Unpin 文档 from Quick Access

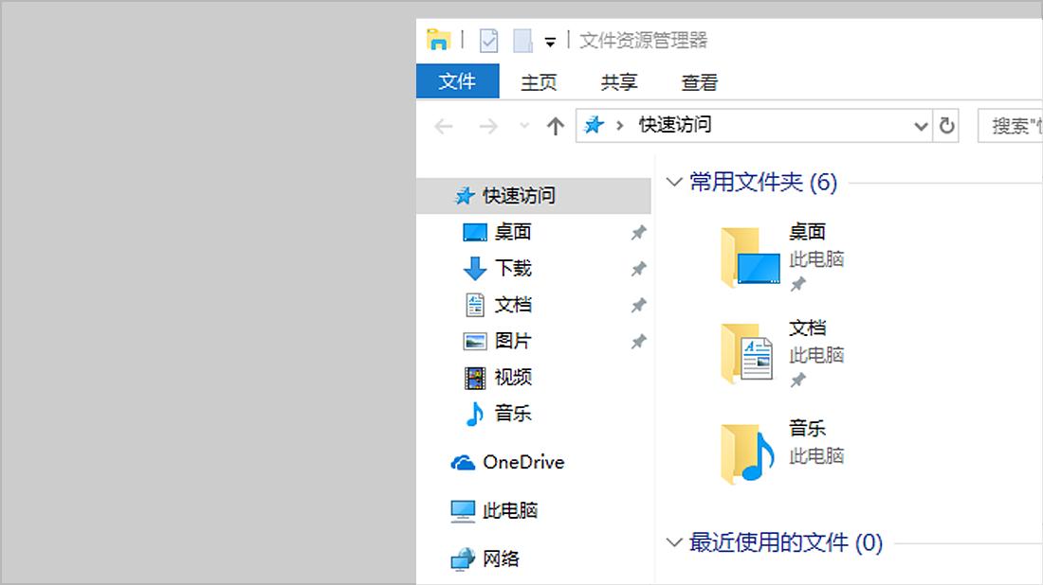(637, 305)
